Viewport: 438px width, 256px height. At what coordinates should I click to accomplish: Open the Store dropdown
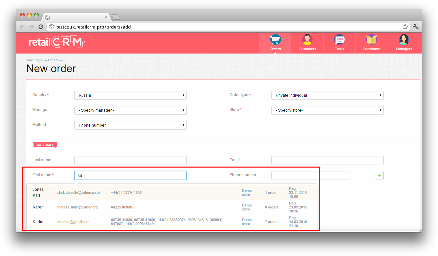(327, 110)
